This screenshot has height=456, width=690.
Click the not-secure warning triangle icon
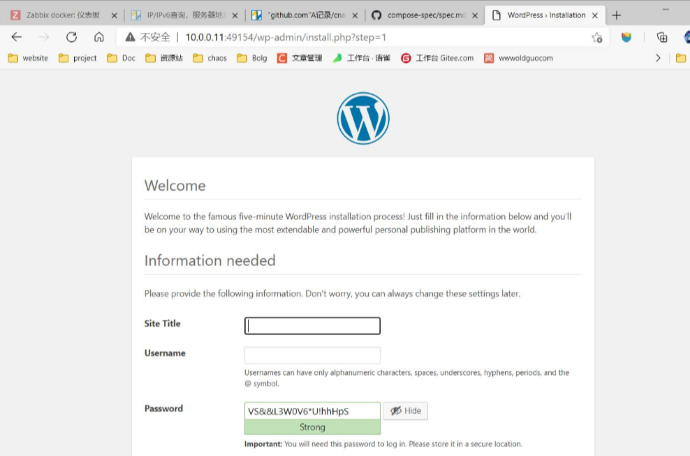pos(130,38)
